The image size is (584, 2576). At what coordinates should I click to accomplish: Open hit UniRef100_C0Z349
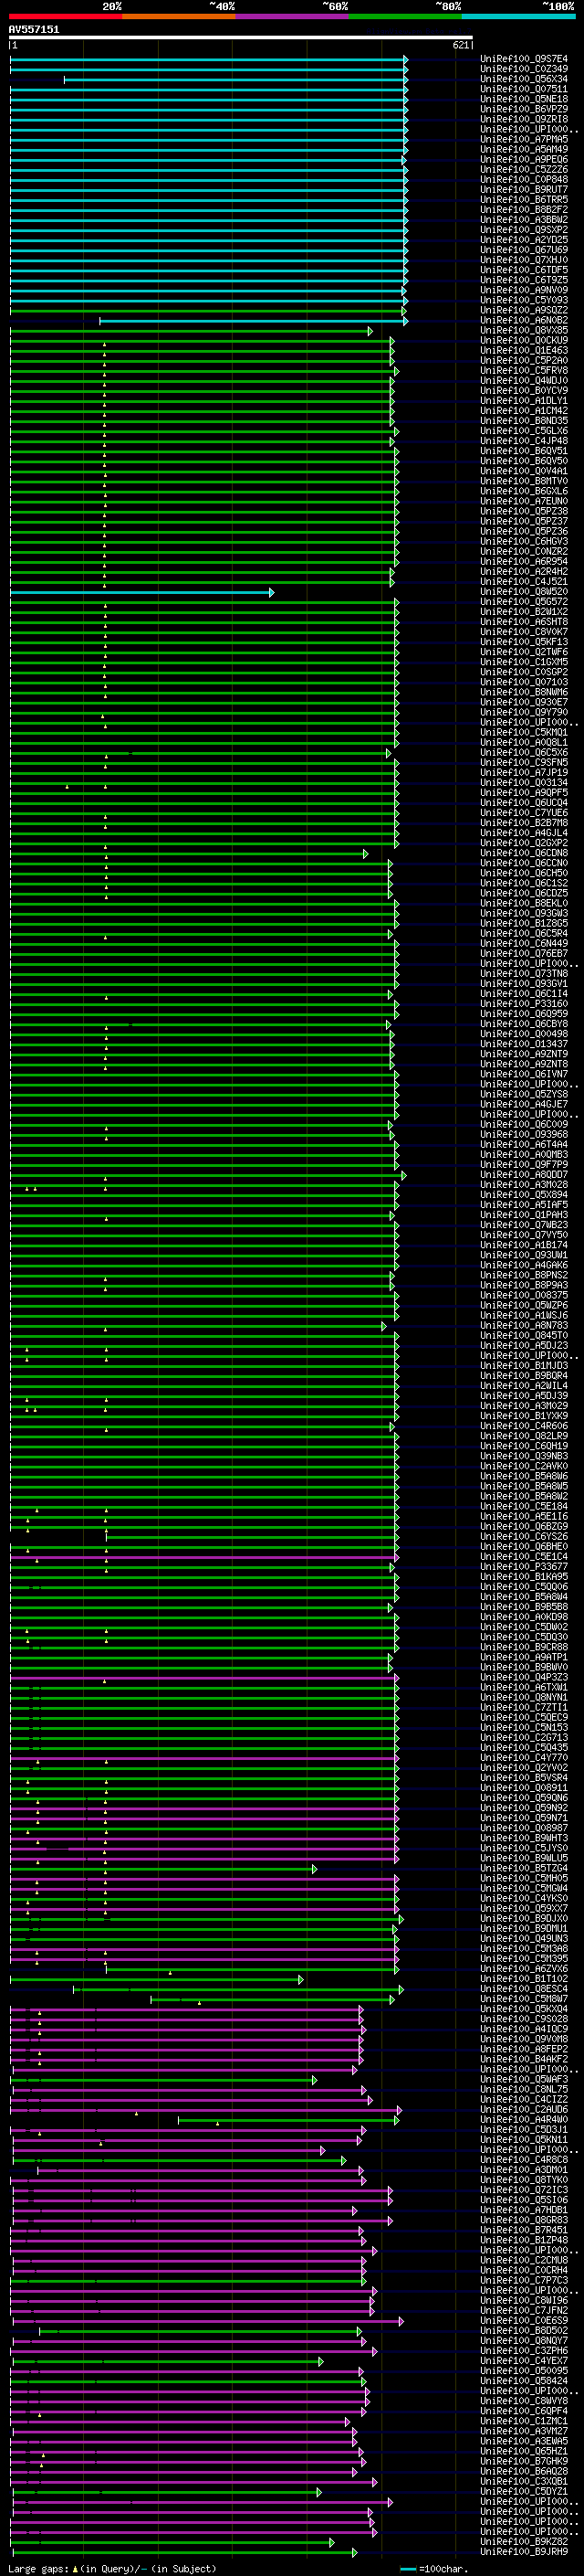coord(524,69)
